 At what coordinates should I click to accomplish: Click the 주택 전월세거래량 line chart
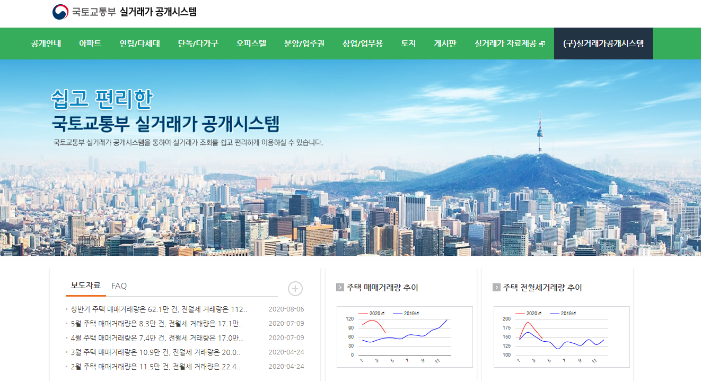click(562, 336)
